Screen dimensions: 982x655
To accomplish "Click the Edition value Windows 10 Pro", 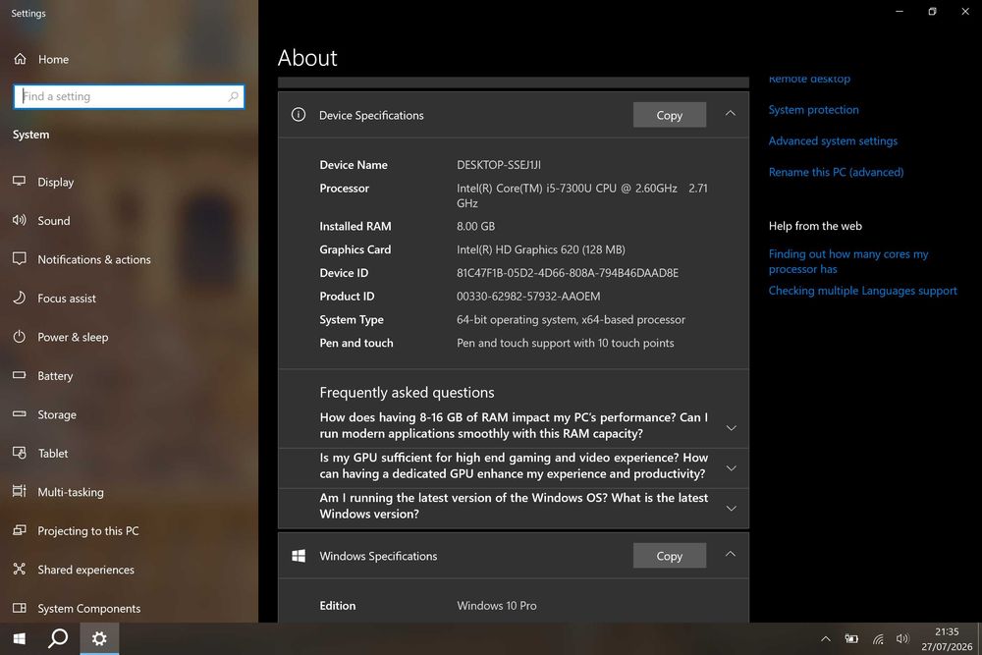I will pyautogui.click(x=496, y=606).
